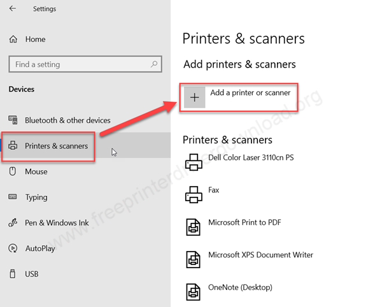Image resolution: width=382 pixels, height=307 pixels.
Task: Switch to AutoPlay settings
Action: (39, 248)
